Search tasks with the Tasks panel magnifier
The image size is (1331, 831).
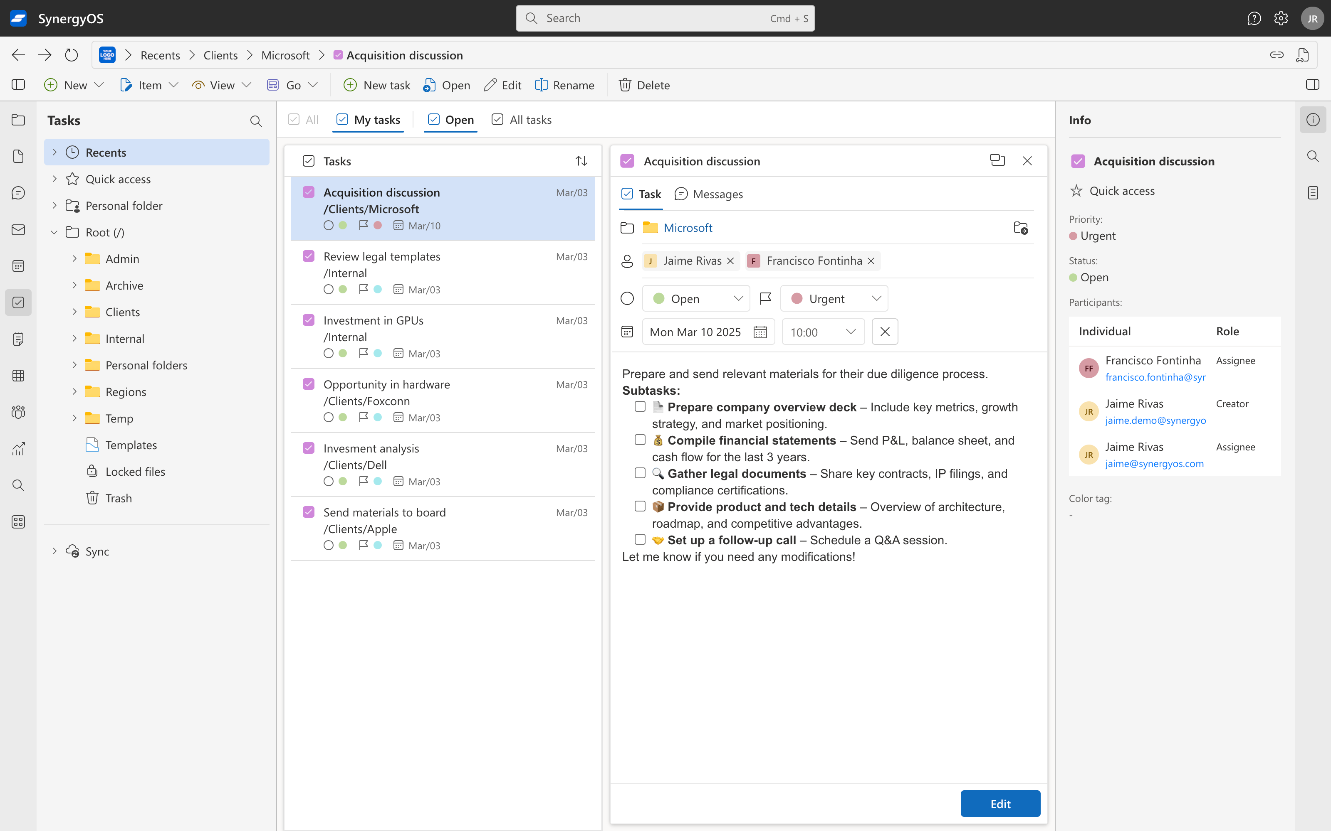point(256,121)
